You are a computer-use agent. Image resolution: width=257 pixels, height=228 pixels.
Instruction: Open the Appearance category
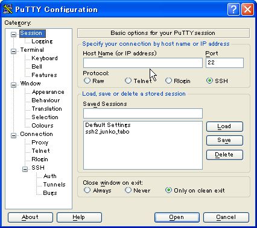pyautogui.click(x=48, y=92)
